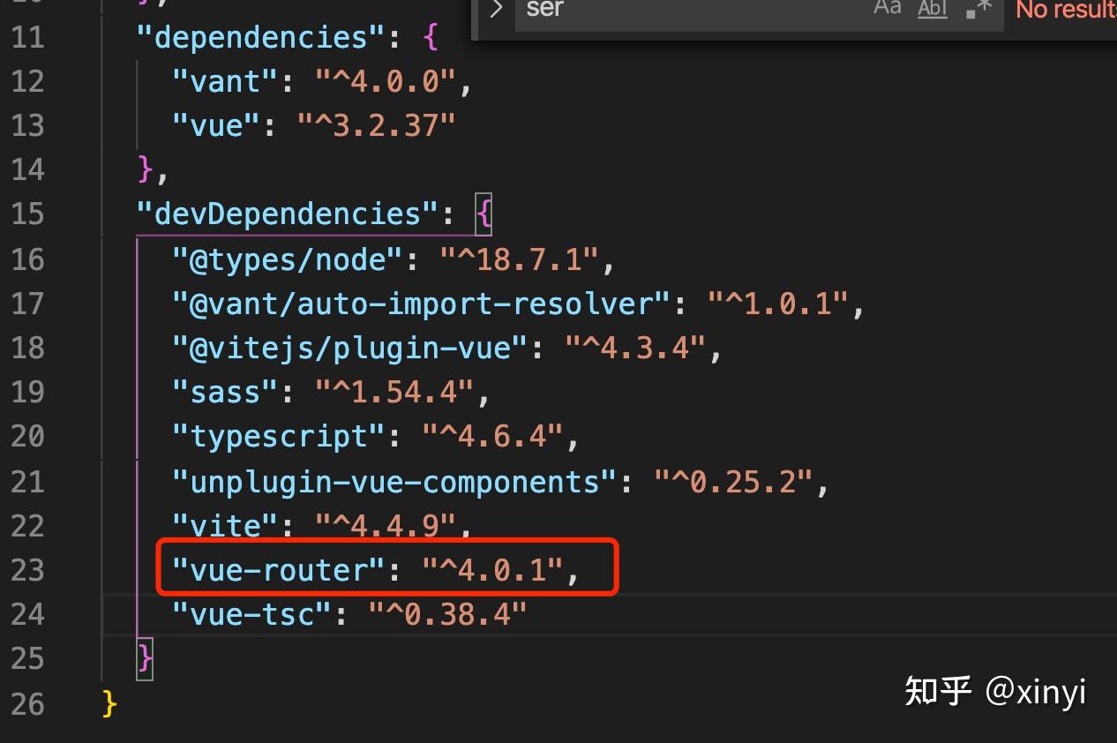
Task: Toggle the Match Case (Aa) find option
Action: point(887,7)
